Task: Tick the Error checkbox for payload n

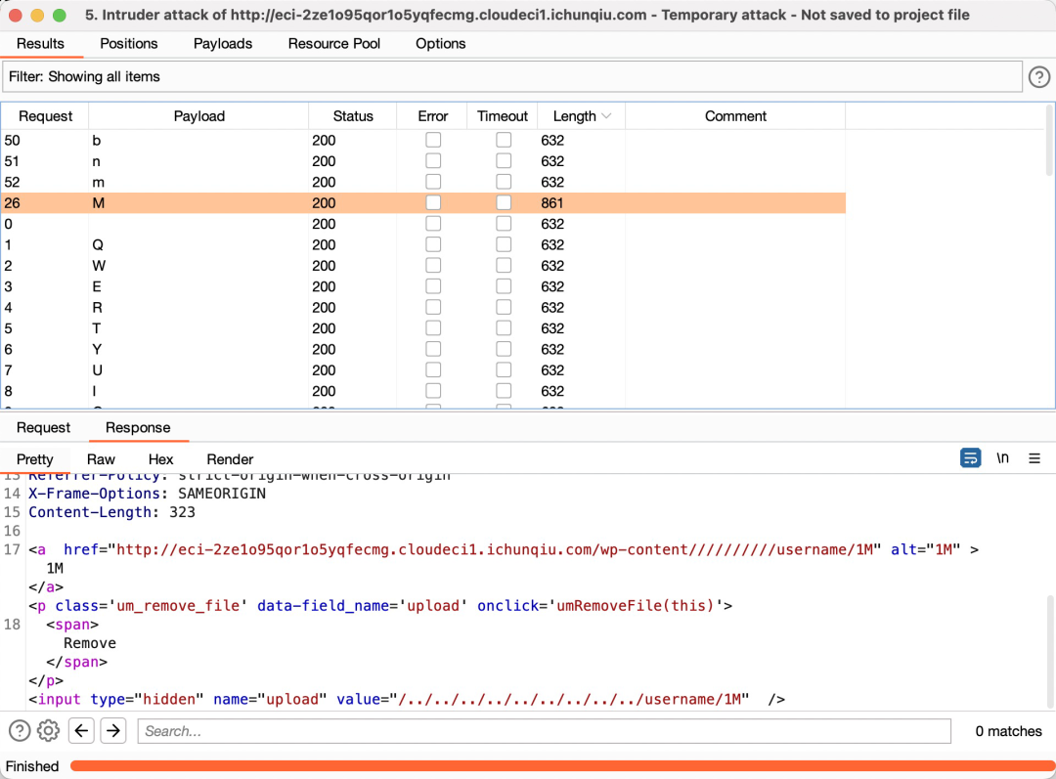Action: pyautogui.click(x=433, y=161)
